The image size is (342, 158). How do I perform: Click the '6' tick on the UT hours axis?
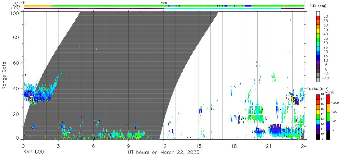point(93,145)
